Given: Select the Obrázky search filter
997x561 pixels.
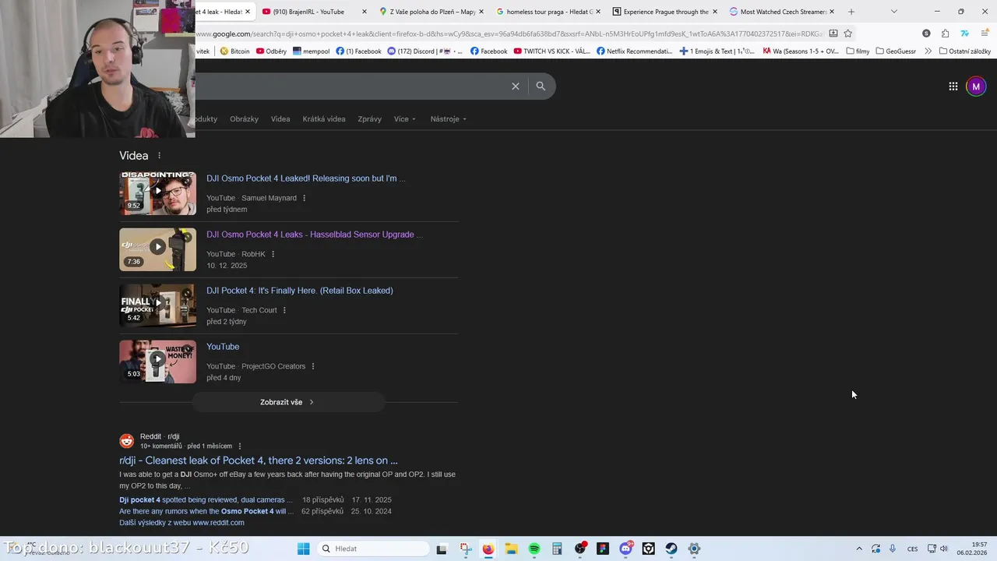Looking at the screenshot, I should tap(244, 119).
